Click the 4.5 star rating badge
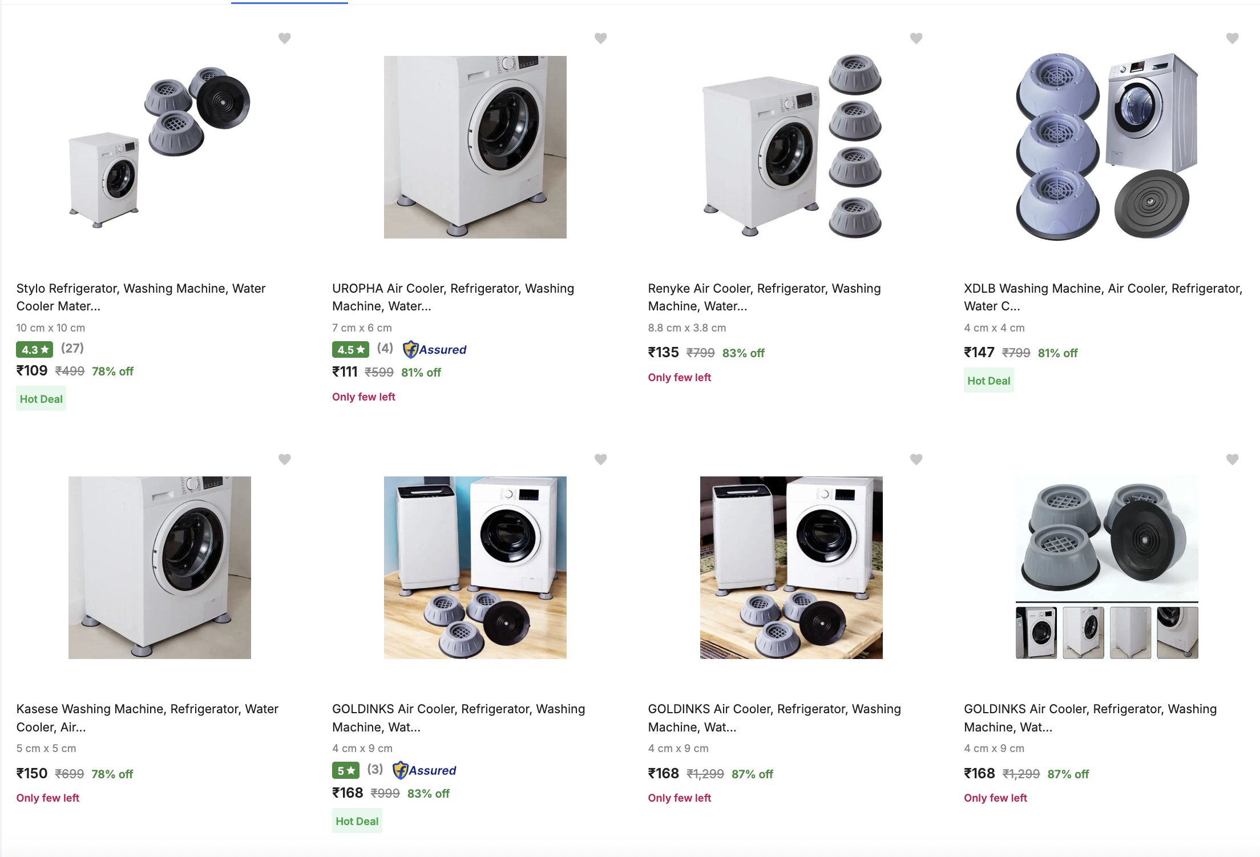The image size is (1260, 857). coord(350,349)
